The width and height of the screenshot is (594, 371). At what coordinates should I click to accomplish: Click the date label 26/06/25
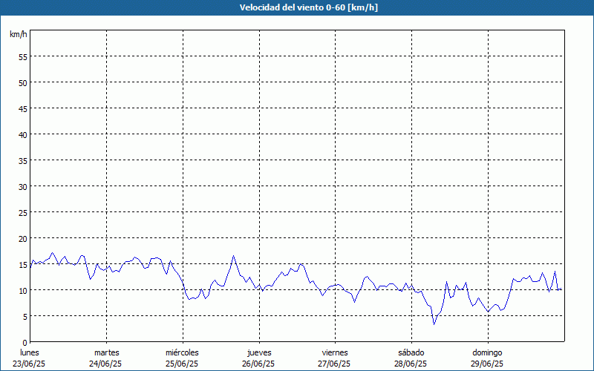[x=258, y=364]
